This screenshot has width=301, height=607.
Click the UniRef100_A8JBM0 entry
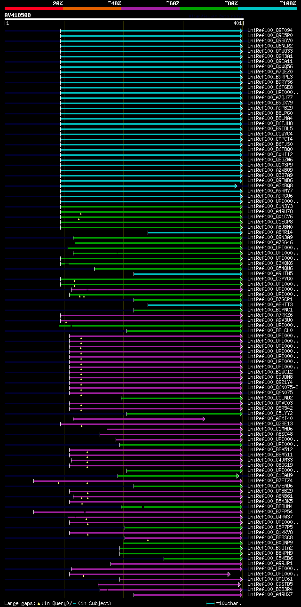tap(270, 227)
